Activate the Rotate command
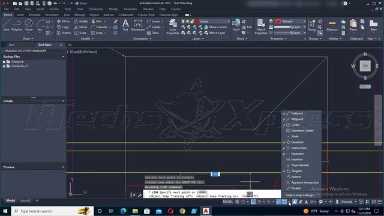 coord(81,22)
